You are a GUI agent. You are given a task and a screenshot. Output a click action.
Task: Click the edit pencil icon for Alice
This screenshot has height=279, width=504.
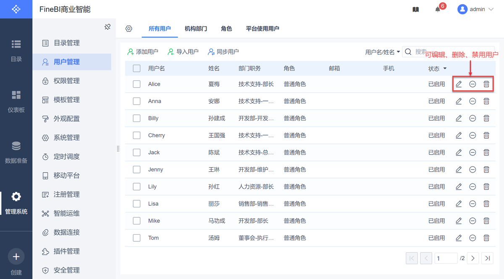pyautogui.click(x=459, y=84)
